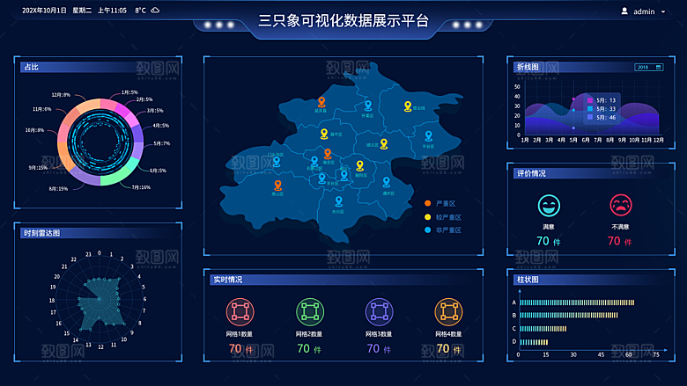The height and width of the screenshot is (386, 687).
Task: Click bar D in the 柱状图 chart
Action: point(534,342)
